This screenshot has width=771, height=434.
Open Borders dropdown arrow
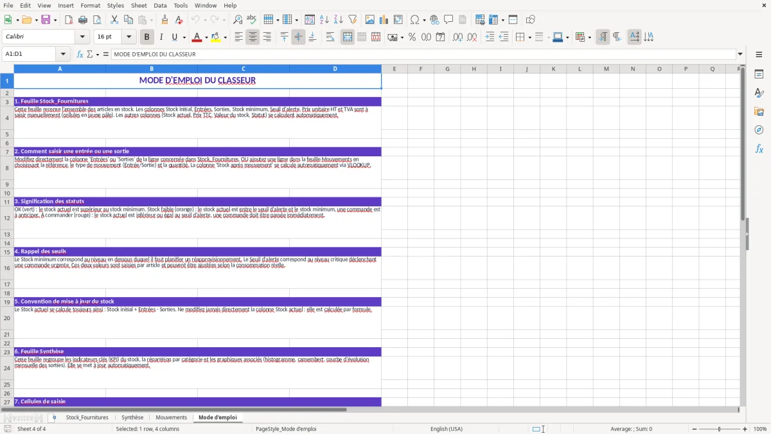[529, 37]
